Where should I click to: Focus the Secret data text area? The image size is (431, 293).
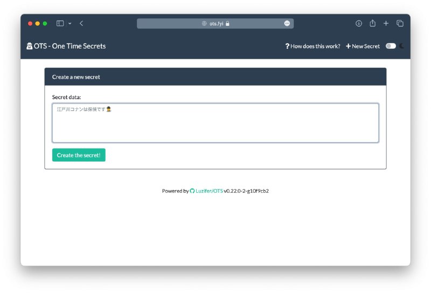(215, 123)
